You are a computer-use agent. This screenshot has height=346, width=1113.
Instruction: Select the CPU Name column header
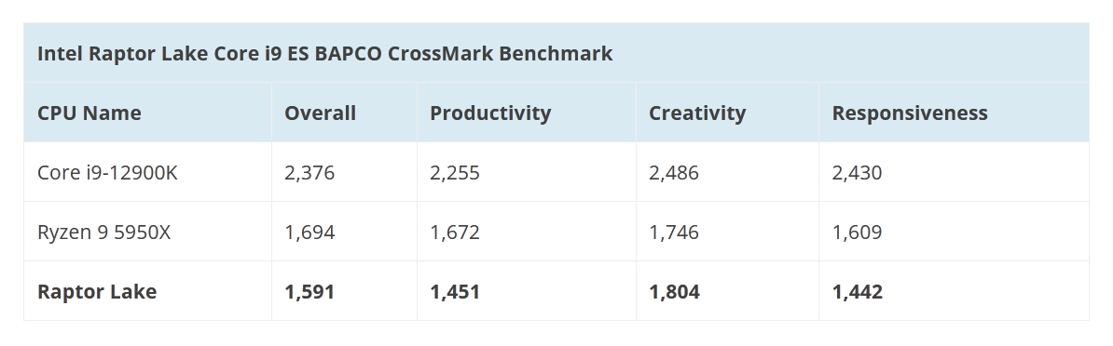[x=89, y=113]
